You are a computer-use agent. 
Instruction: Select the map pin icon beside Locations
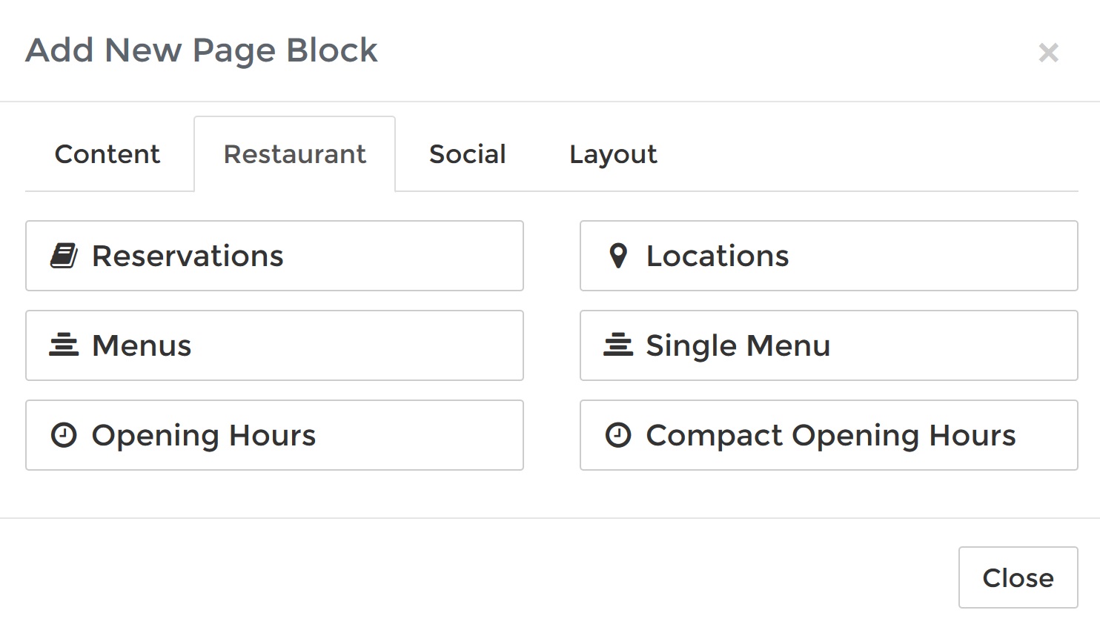(x=617, y=256)
